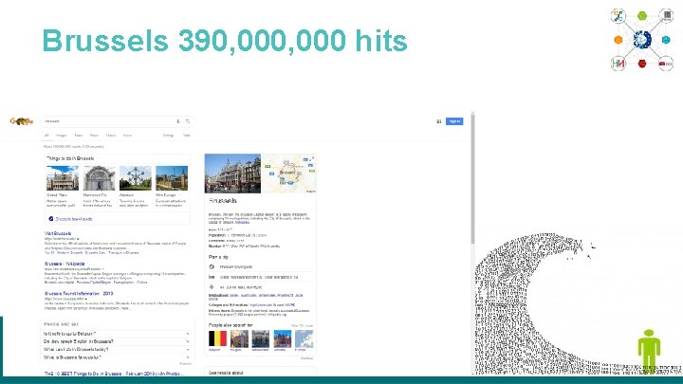Click the magnifier search icon
This screenshot has width=683, height=384.
click(x=188, y=121)
